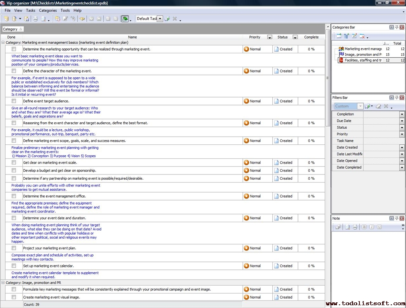The width and height of the screenshot is (406, 308).
Task: Click the Task Name filter input field
Action: (x=384, y=141)
